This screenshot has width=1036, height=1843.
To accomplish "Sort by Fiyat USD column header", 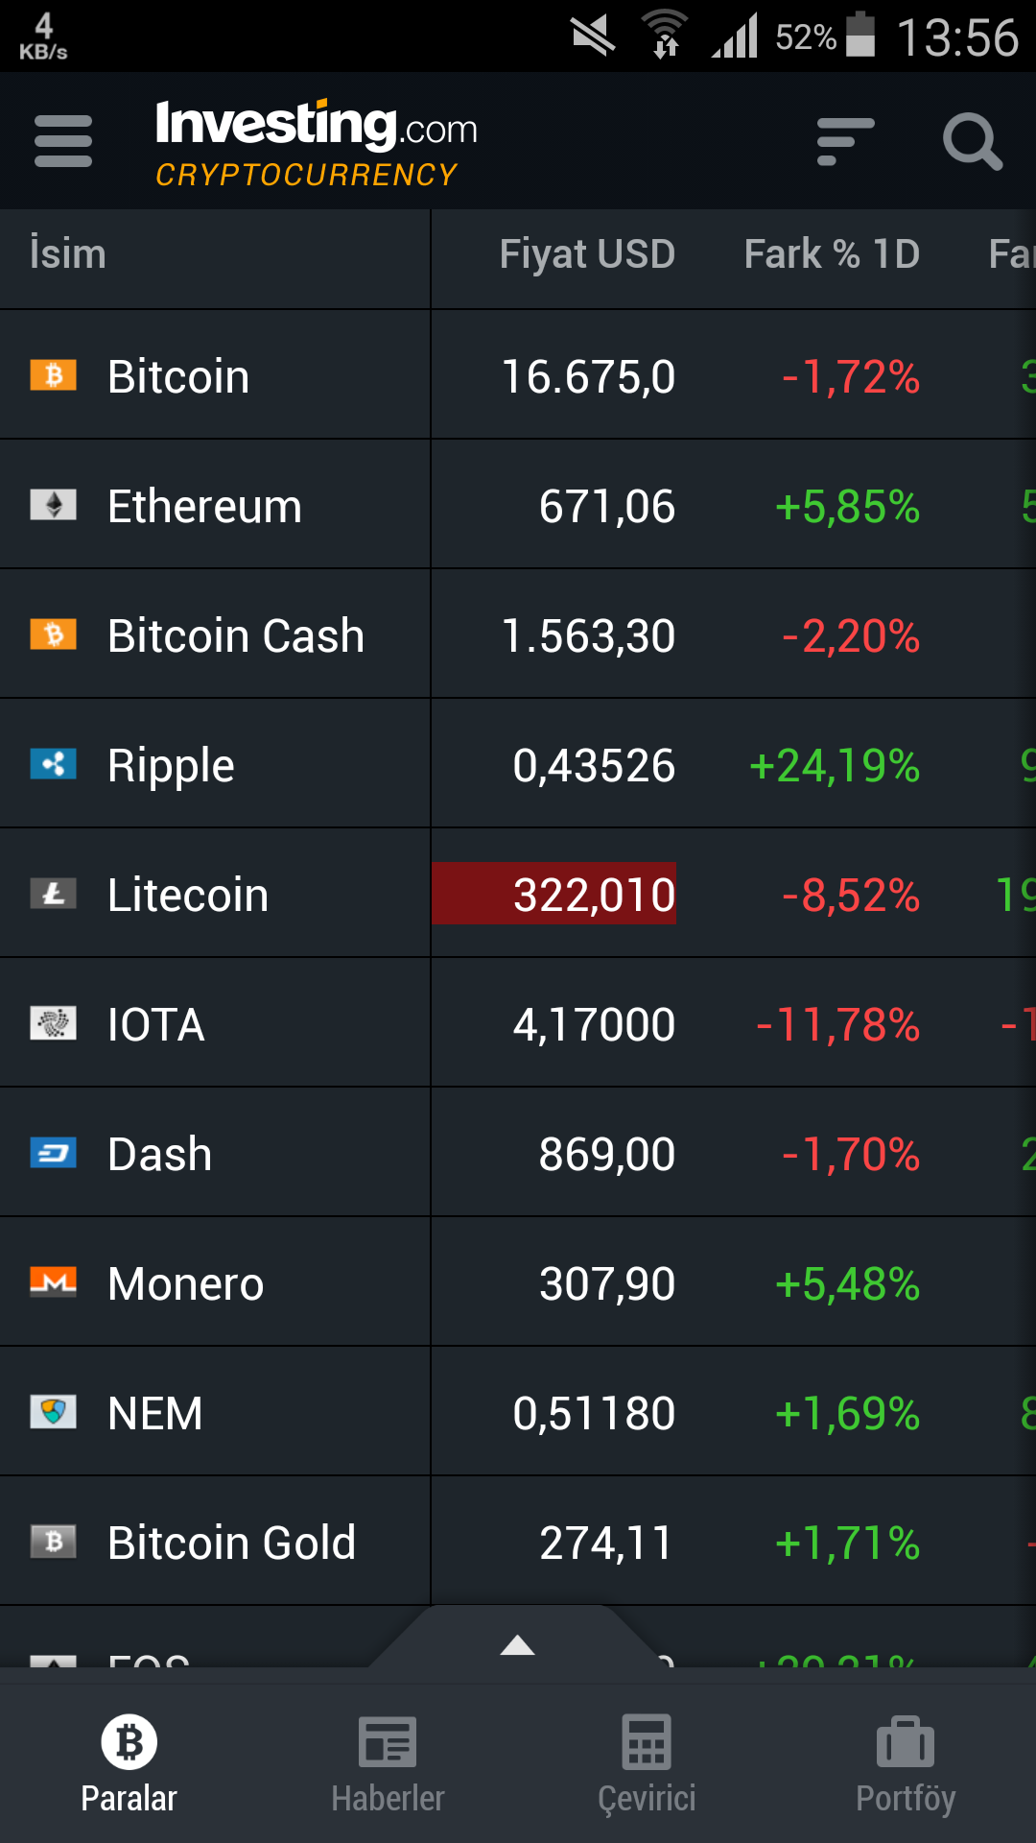I will click(587, 254).
